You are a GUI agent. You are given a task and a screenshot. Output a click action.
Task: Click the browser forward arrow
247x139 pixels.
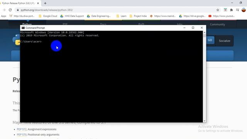click(4, 10)
